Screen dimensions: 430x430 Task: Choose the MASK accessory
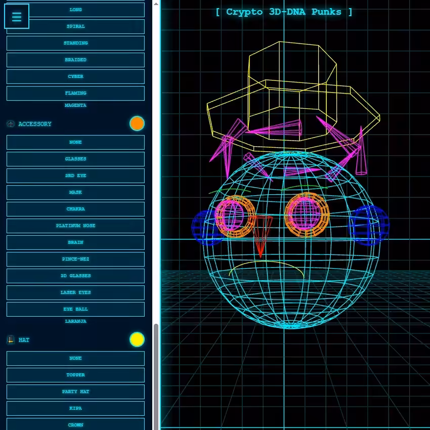(75, 193)
